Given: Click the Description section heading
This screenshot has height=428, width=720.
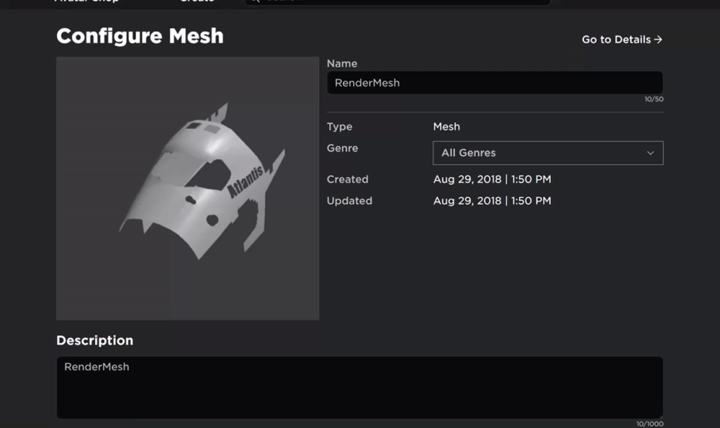Looking at the screenshot, I should point(94,340).
